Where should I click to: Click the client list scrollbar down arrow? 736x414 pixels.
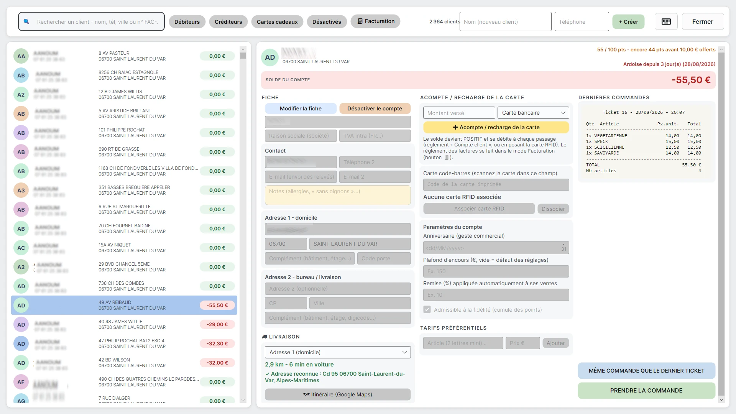pyautogui.click(x=243, y=400)
